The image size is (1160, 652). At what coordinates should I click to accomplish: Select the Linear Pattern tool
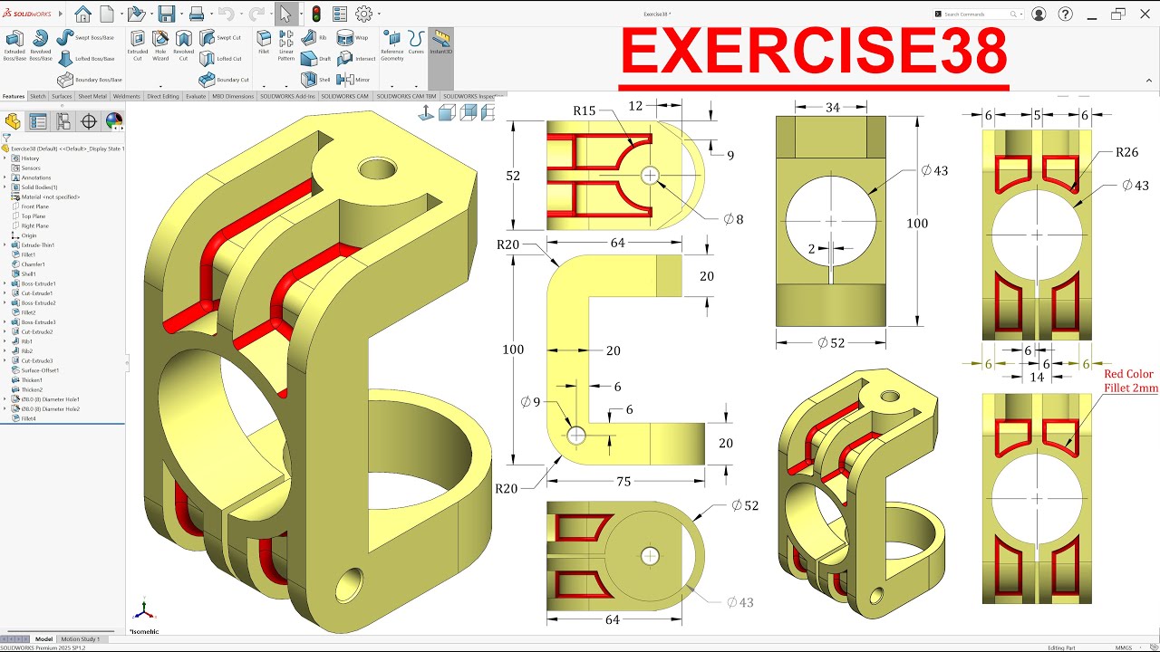[x=286, y=45]
